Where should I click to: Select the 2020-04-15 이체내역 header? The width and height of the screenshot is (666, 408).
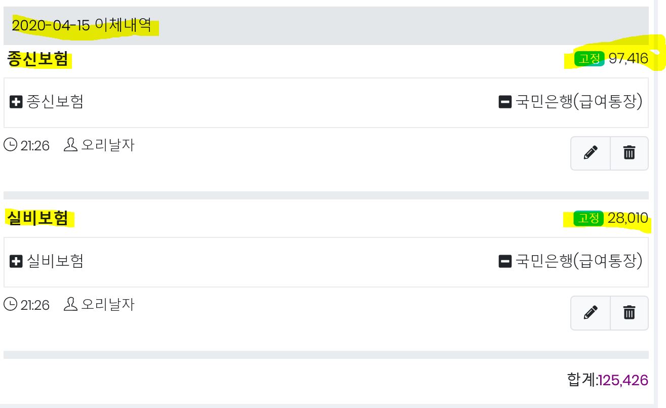point(82,25)
